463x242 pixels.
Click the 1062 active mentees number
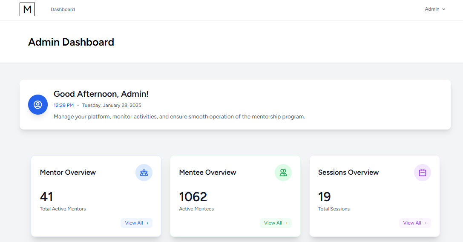tap(193, 196)
